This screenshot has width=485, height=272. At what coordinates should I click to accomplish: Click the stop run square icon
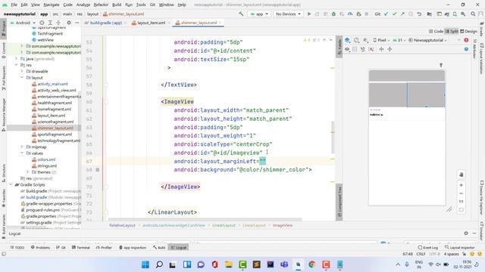[367, 14]
